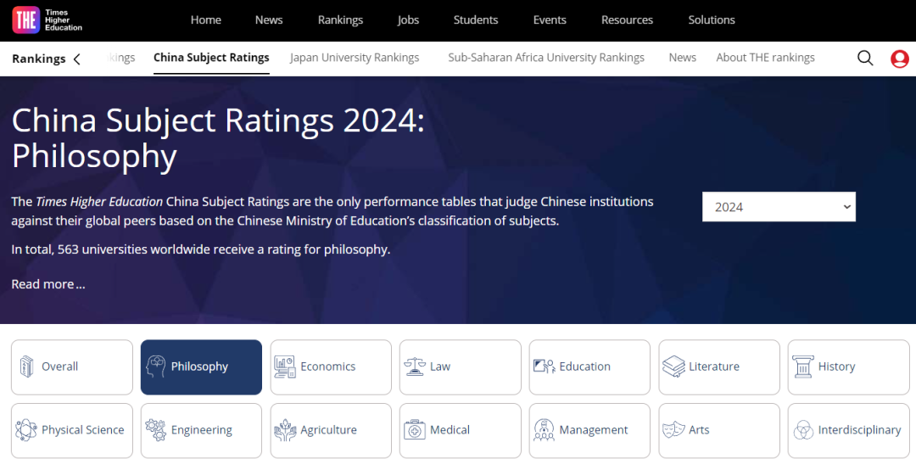Screen dimensions: 916x470
Task: Click the Philosophy head icon
Action: 155,366
